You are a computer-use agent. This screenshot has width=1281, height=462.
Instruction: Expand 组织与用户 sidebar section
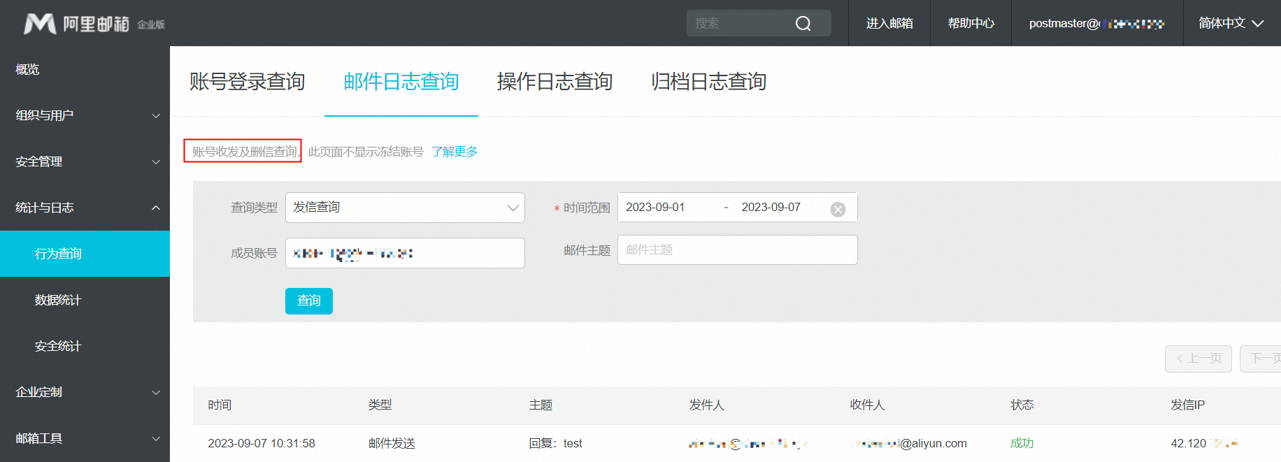tap(85, 115)
